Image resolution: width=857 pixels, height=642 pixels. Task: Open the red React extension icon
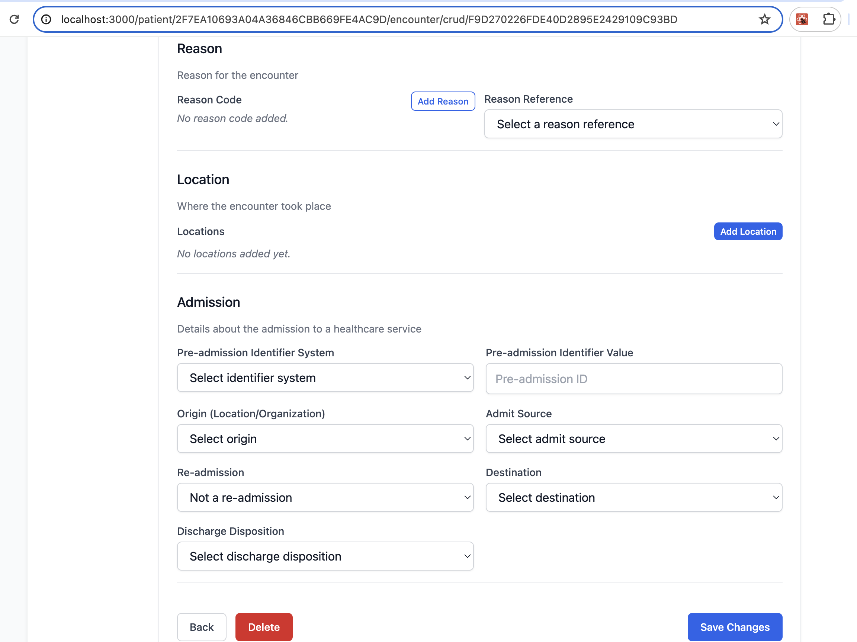pyautogui.click(x=802, y=19)
